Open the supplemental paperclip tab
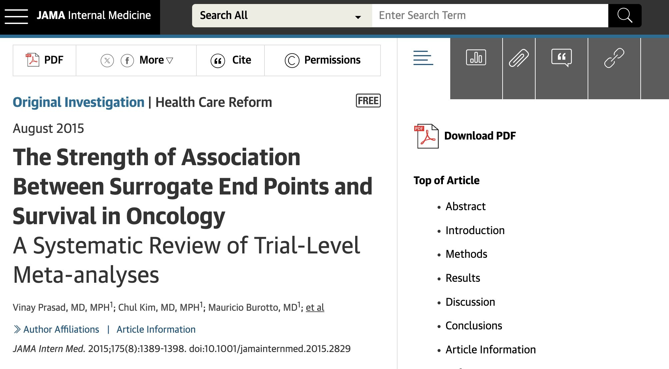 519,58
